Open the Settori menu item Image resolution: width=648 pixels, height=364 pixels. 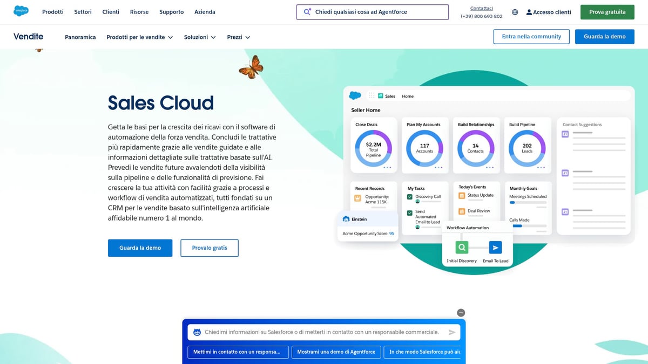[83, 11]
